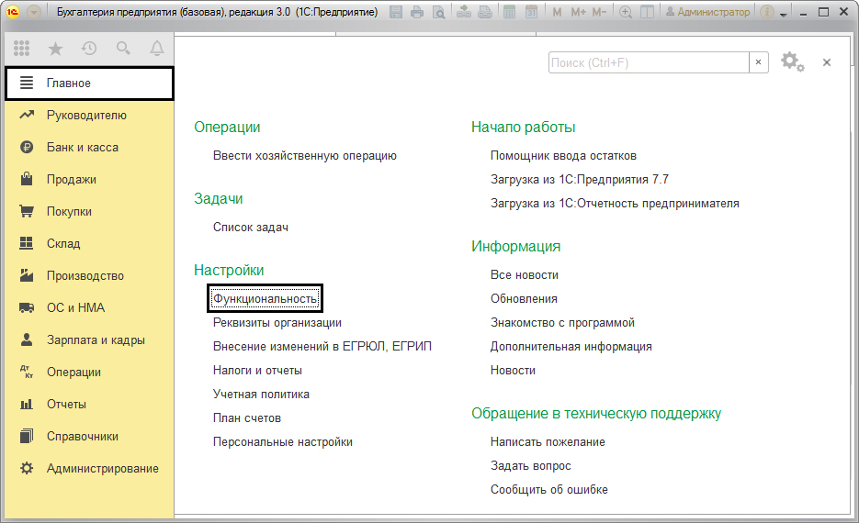The width and height of the screenshot is (859, 523).
Task: Open Написать пожелание
Action: click(548, 442)
